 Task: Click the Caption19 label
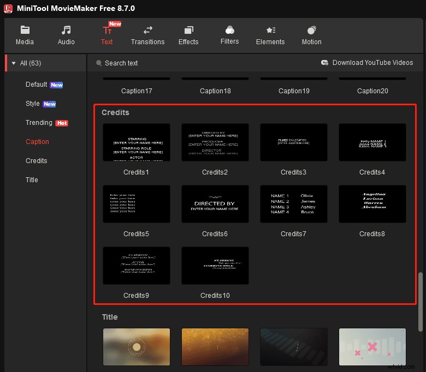coord(294,91)
